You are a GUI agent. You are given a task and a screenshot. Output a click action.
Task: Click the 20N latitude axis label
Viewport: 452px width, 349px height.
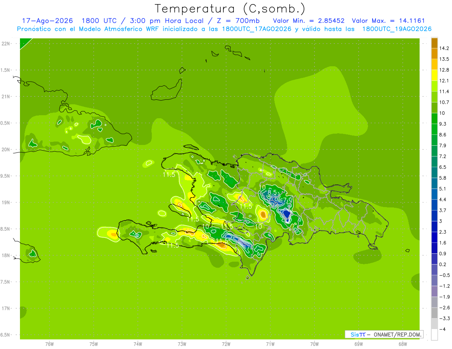tap(5, 150)
